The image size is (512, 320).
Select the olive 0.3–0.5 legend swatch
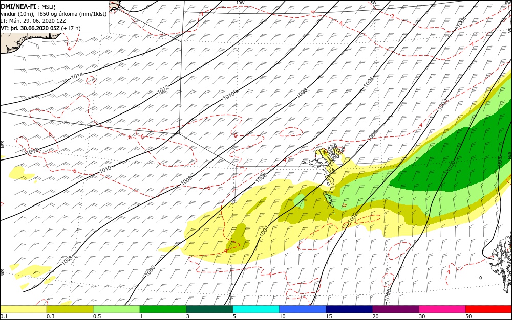(x=70, y=309)
